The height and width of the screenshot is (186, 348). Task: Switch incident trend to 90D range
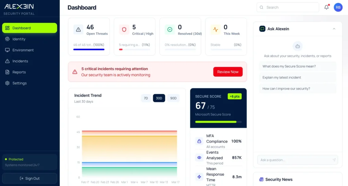coord(173,98)
